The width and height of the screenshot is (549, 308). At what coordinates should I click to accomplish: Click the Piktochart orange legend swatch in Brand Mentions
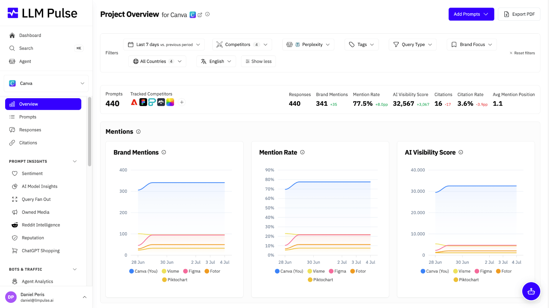[x=164, y=280]
